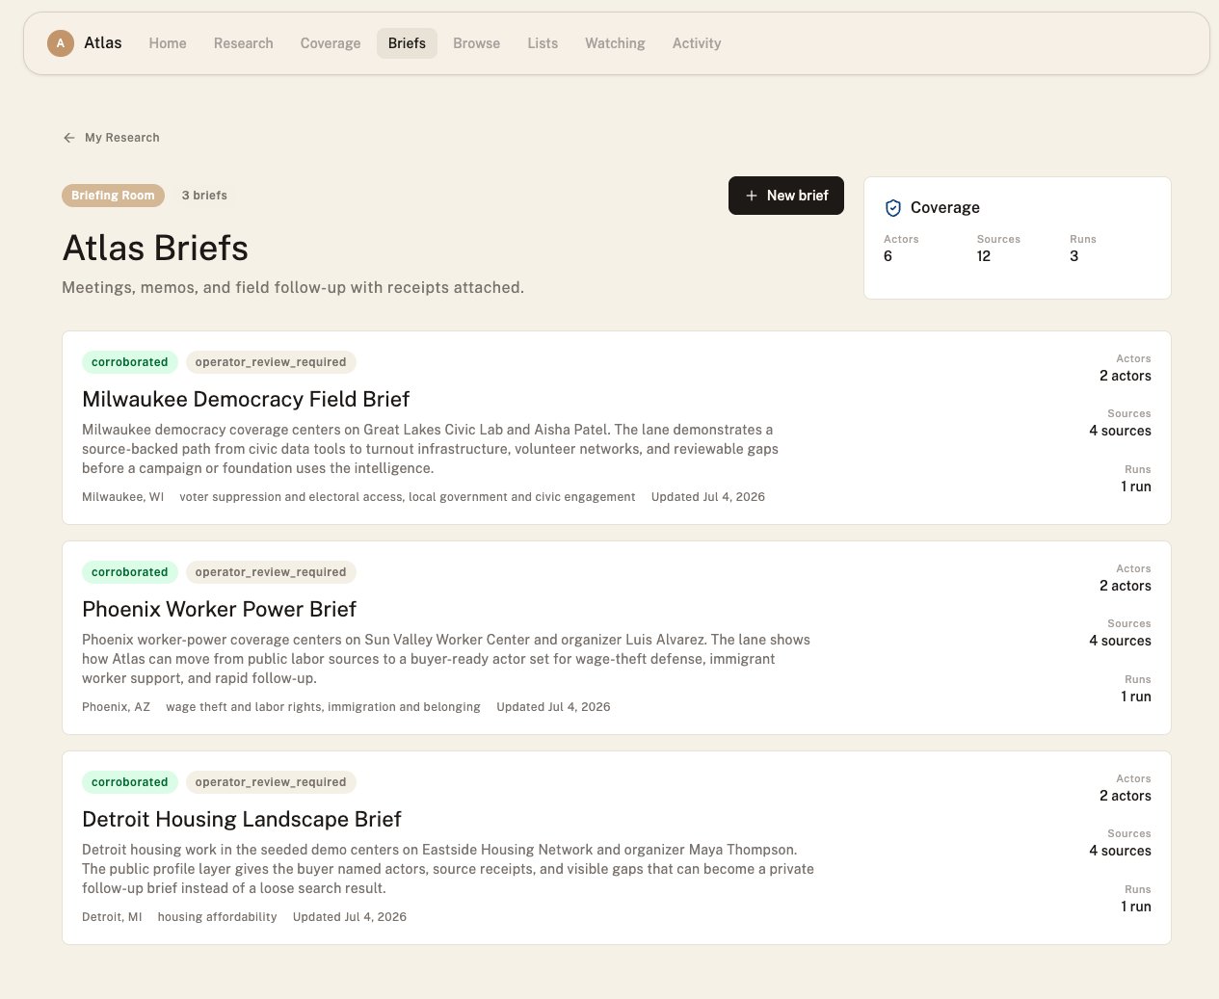Screen dimensions: 1219x999
Task: Click wage theft and labor rights topics
Action: click(323, 707)
